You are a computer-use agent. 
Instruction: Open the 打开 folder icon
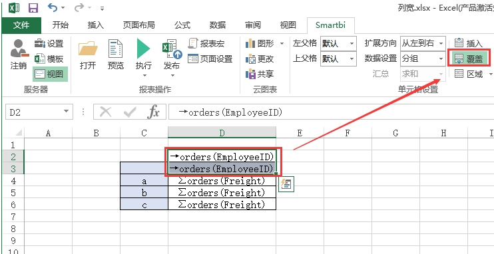pos(88,49)
